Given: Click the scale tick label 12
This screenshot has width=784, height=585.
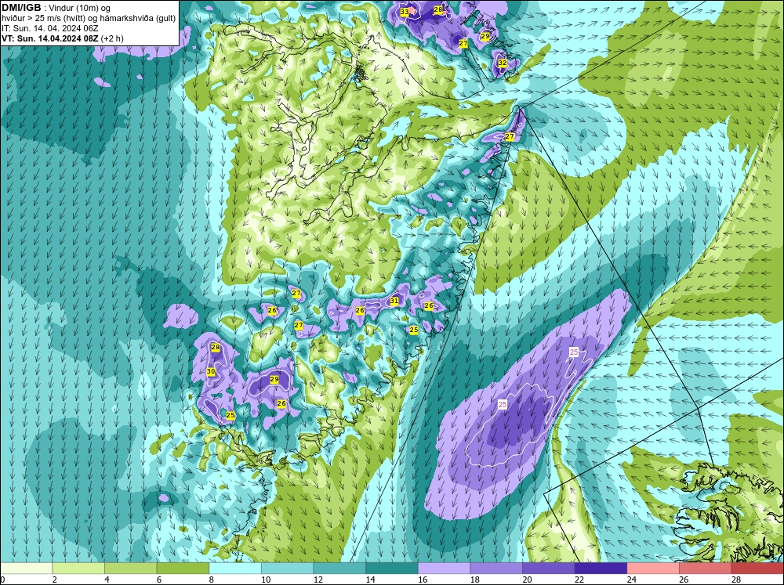Looking at the screenshot, I should click(x=318, y=580).
